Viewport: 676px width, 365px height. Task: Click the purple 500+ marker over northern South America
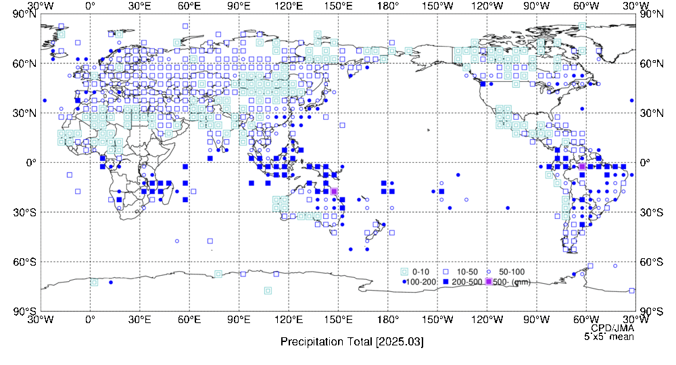[582, 166]
